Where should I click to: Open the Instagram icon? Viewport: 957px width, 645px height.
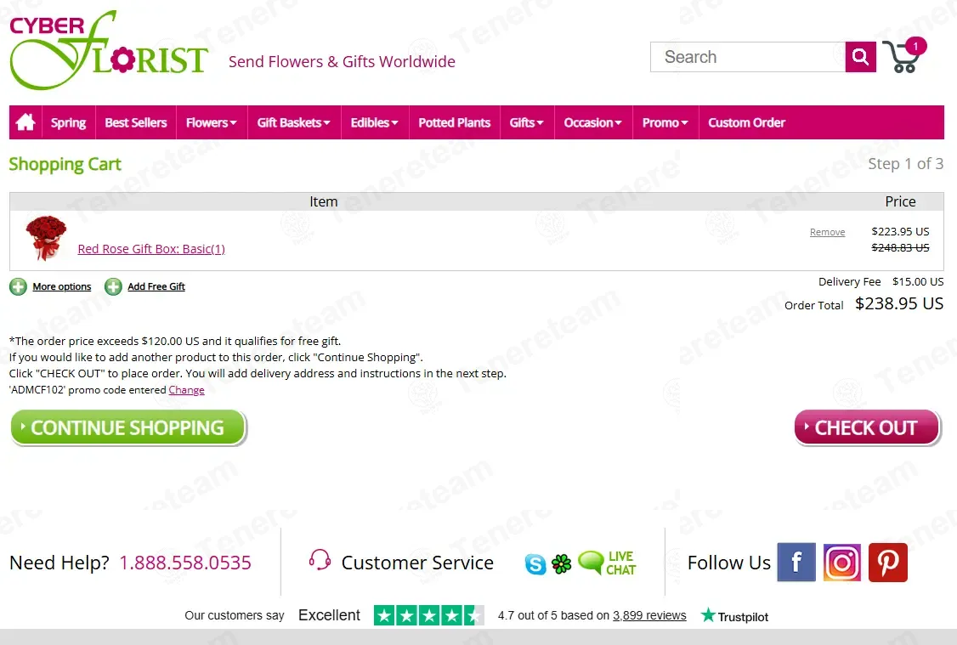tap(841, 562)
